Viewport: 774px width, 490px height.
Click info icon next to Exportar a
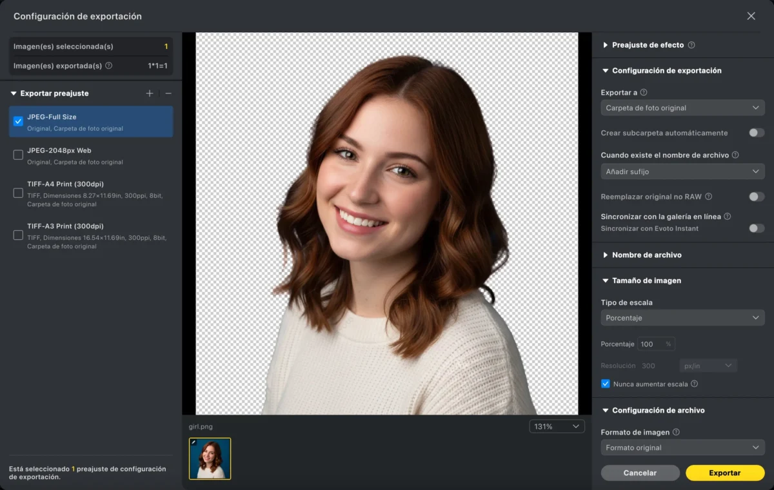(x=643, y=93)
